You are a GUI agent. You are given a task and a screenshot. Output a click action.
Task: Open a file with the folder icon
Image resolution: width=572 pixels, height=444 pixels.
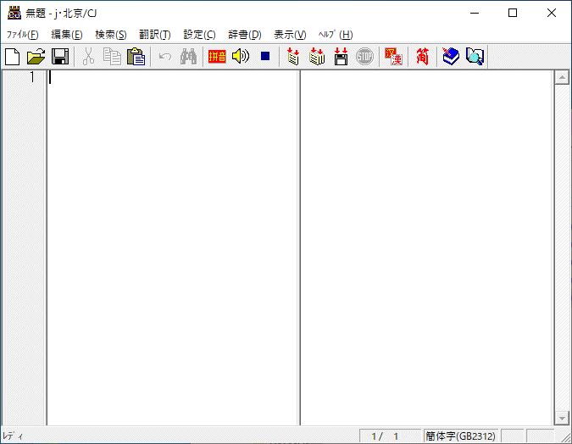[x=36, y=57]
